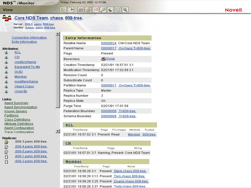The width and height of the screenshot is (251, 188).
Task: Open the Class Definitions link
Action: tap(17, 120)
